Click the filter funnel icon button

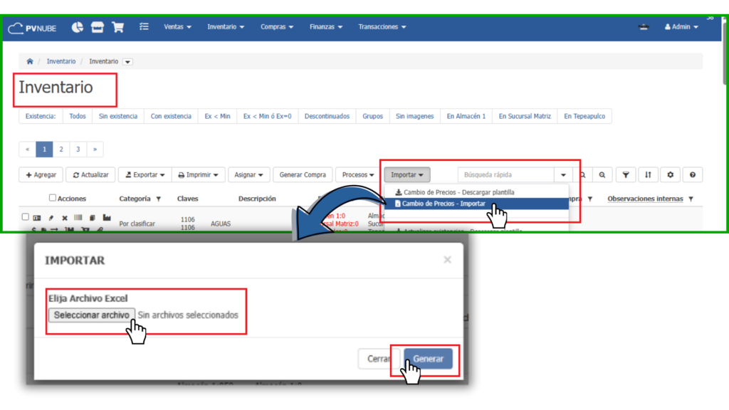click(x=625, y=174)
